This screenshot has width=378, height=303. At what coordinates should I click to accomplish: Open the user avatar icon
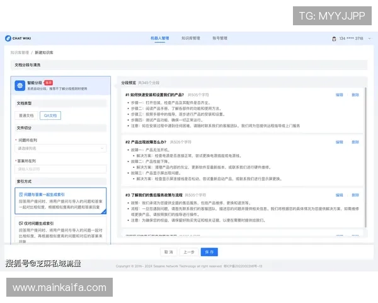pos(334,39)
